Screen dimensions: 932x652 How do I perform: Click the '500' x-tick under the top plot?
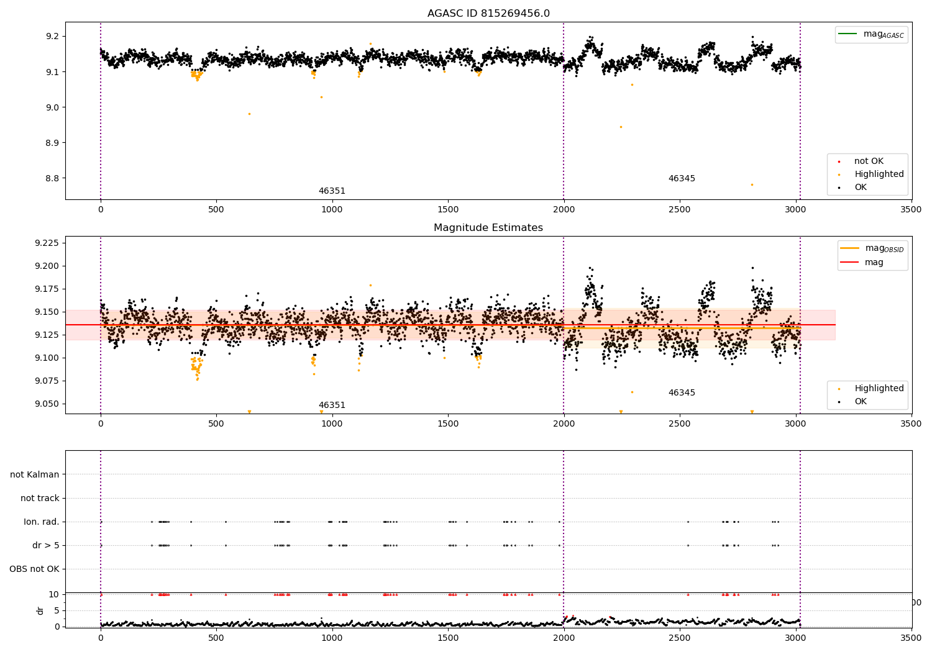point(216,209)
